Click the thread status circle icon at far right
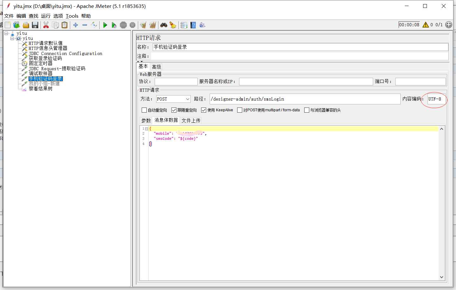 (449, 25)
